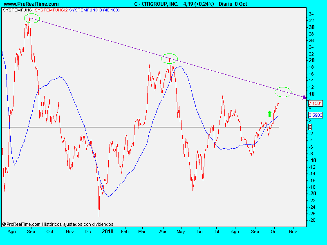Select the blue SYSTEMFUNGI3 indicator label
Image resolution: width=327 pixels, height=245 pixels.
click(x=86, y=10)
